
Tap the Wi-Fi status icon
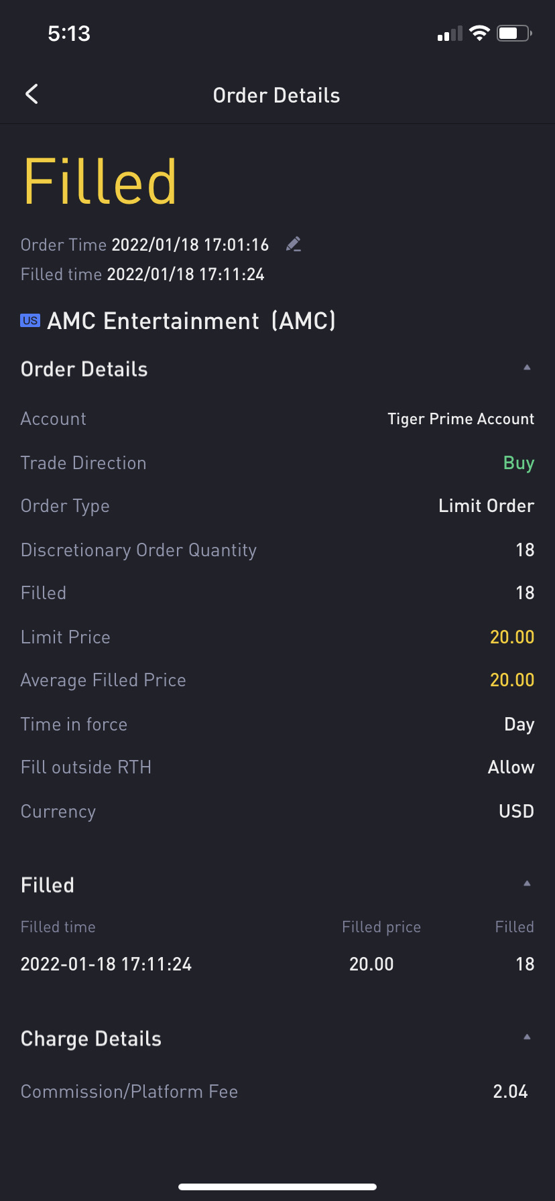[479, 34]
